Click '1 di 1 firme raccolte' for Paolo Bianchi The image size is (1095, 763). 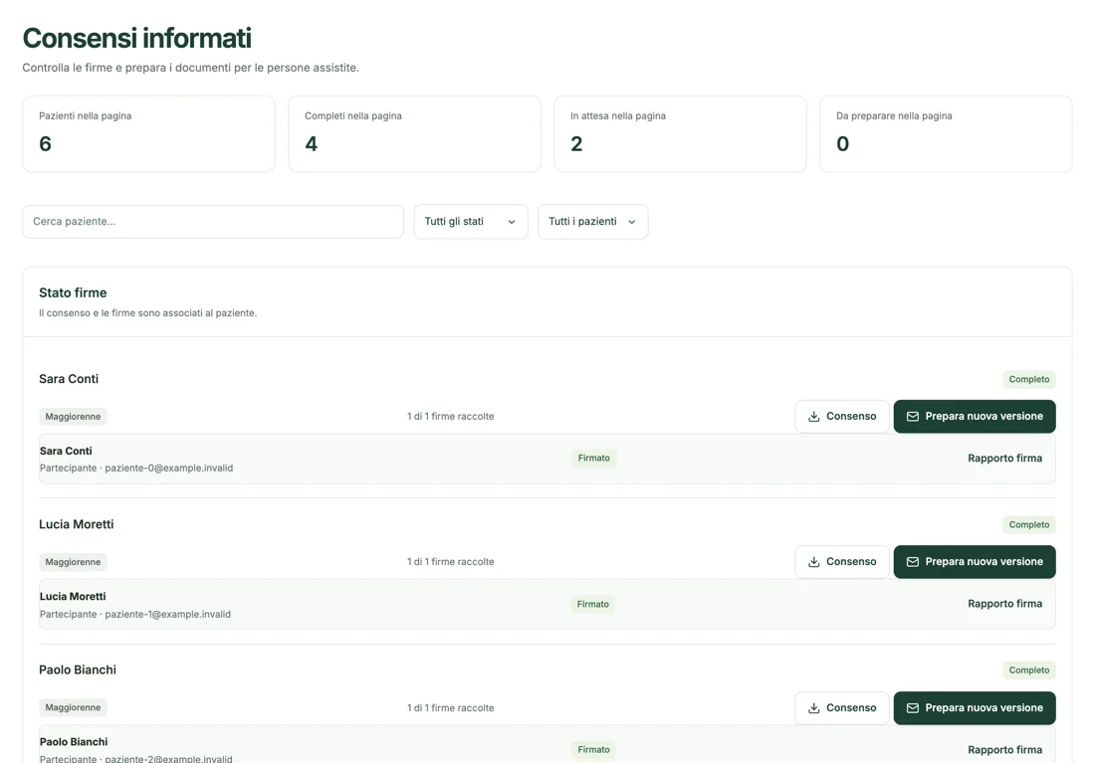pos(450,708)
